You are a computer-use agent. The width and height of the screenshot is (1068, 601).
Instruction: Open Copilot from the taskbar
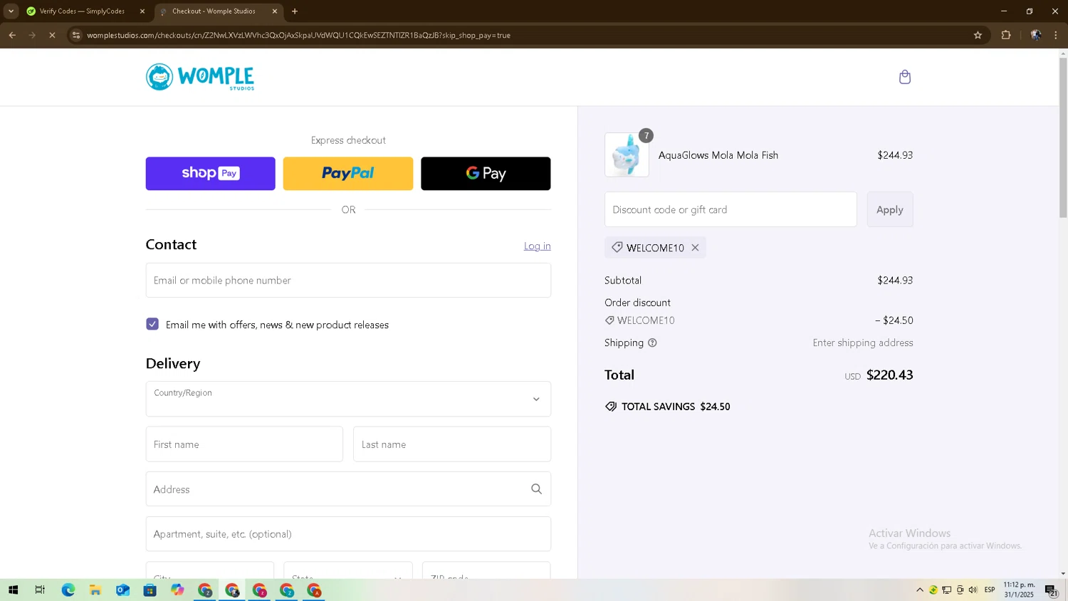click(177, 590)
